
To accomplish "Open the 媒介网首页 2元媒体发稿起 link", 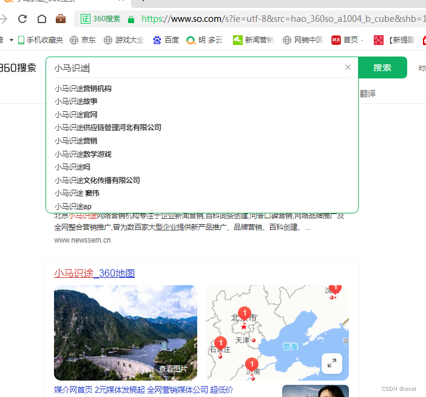I will (143, 390).
